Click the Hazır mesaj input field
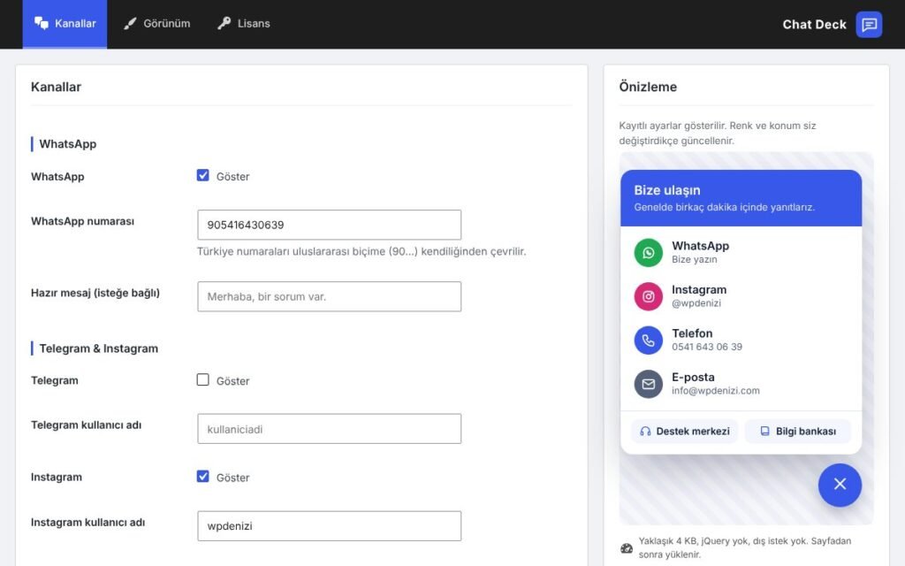The image size is (905, 566). [x=329, y=296]
